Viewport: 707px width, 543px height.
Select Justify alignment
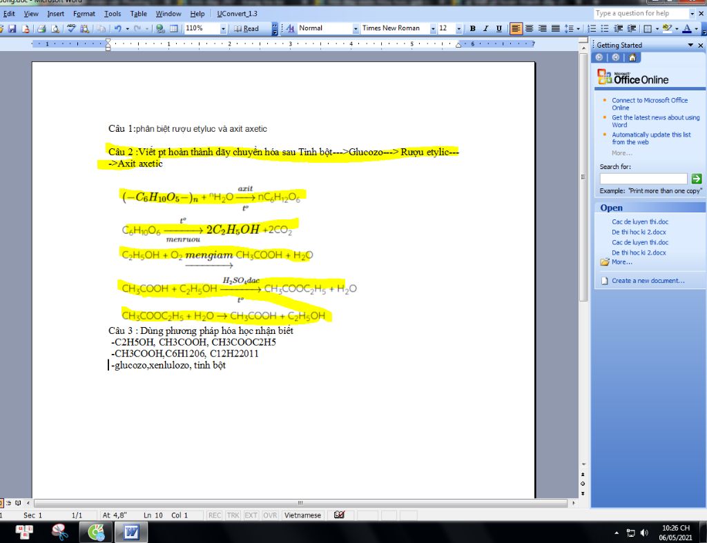[x=556, y=28]
